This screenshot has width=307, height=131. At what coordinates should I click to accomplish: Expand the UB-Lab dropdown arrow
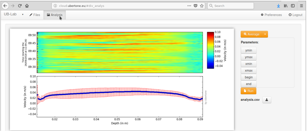click(x=23, y=15)
